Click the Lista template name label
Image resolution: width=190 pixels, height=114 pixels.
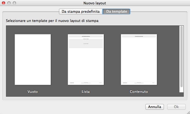(86, 92)
